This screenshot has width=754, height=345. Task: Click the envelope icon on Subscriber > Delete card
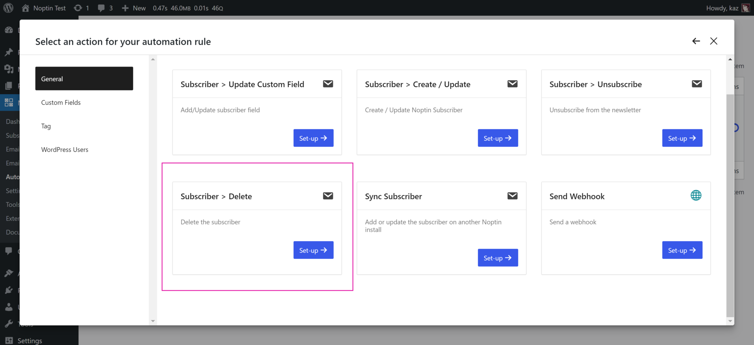(328, 196)
